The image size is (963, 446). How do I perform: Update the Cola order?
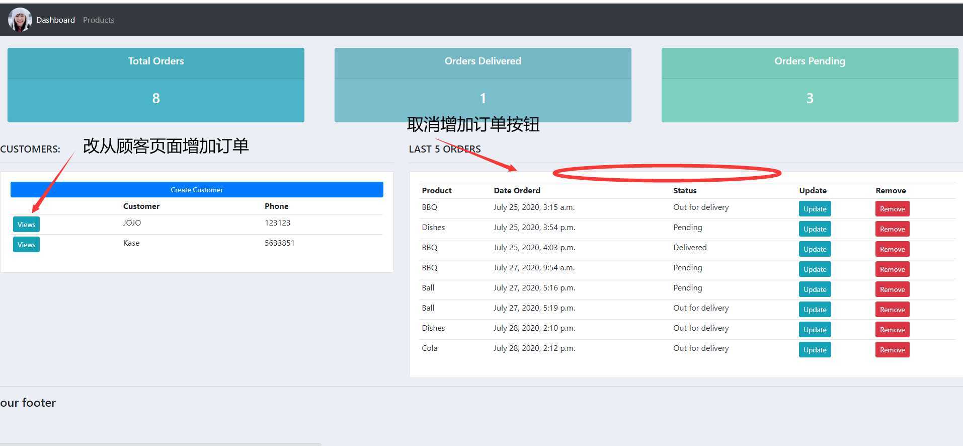(x=815, y=350)
